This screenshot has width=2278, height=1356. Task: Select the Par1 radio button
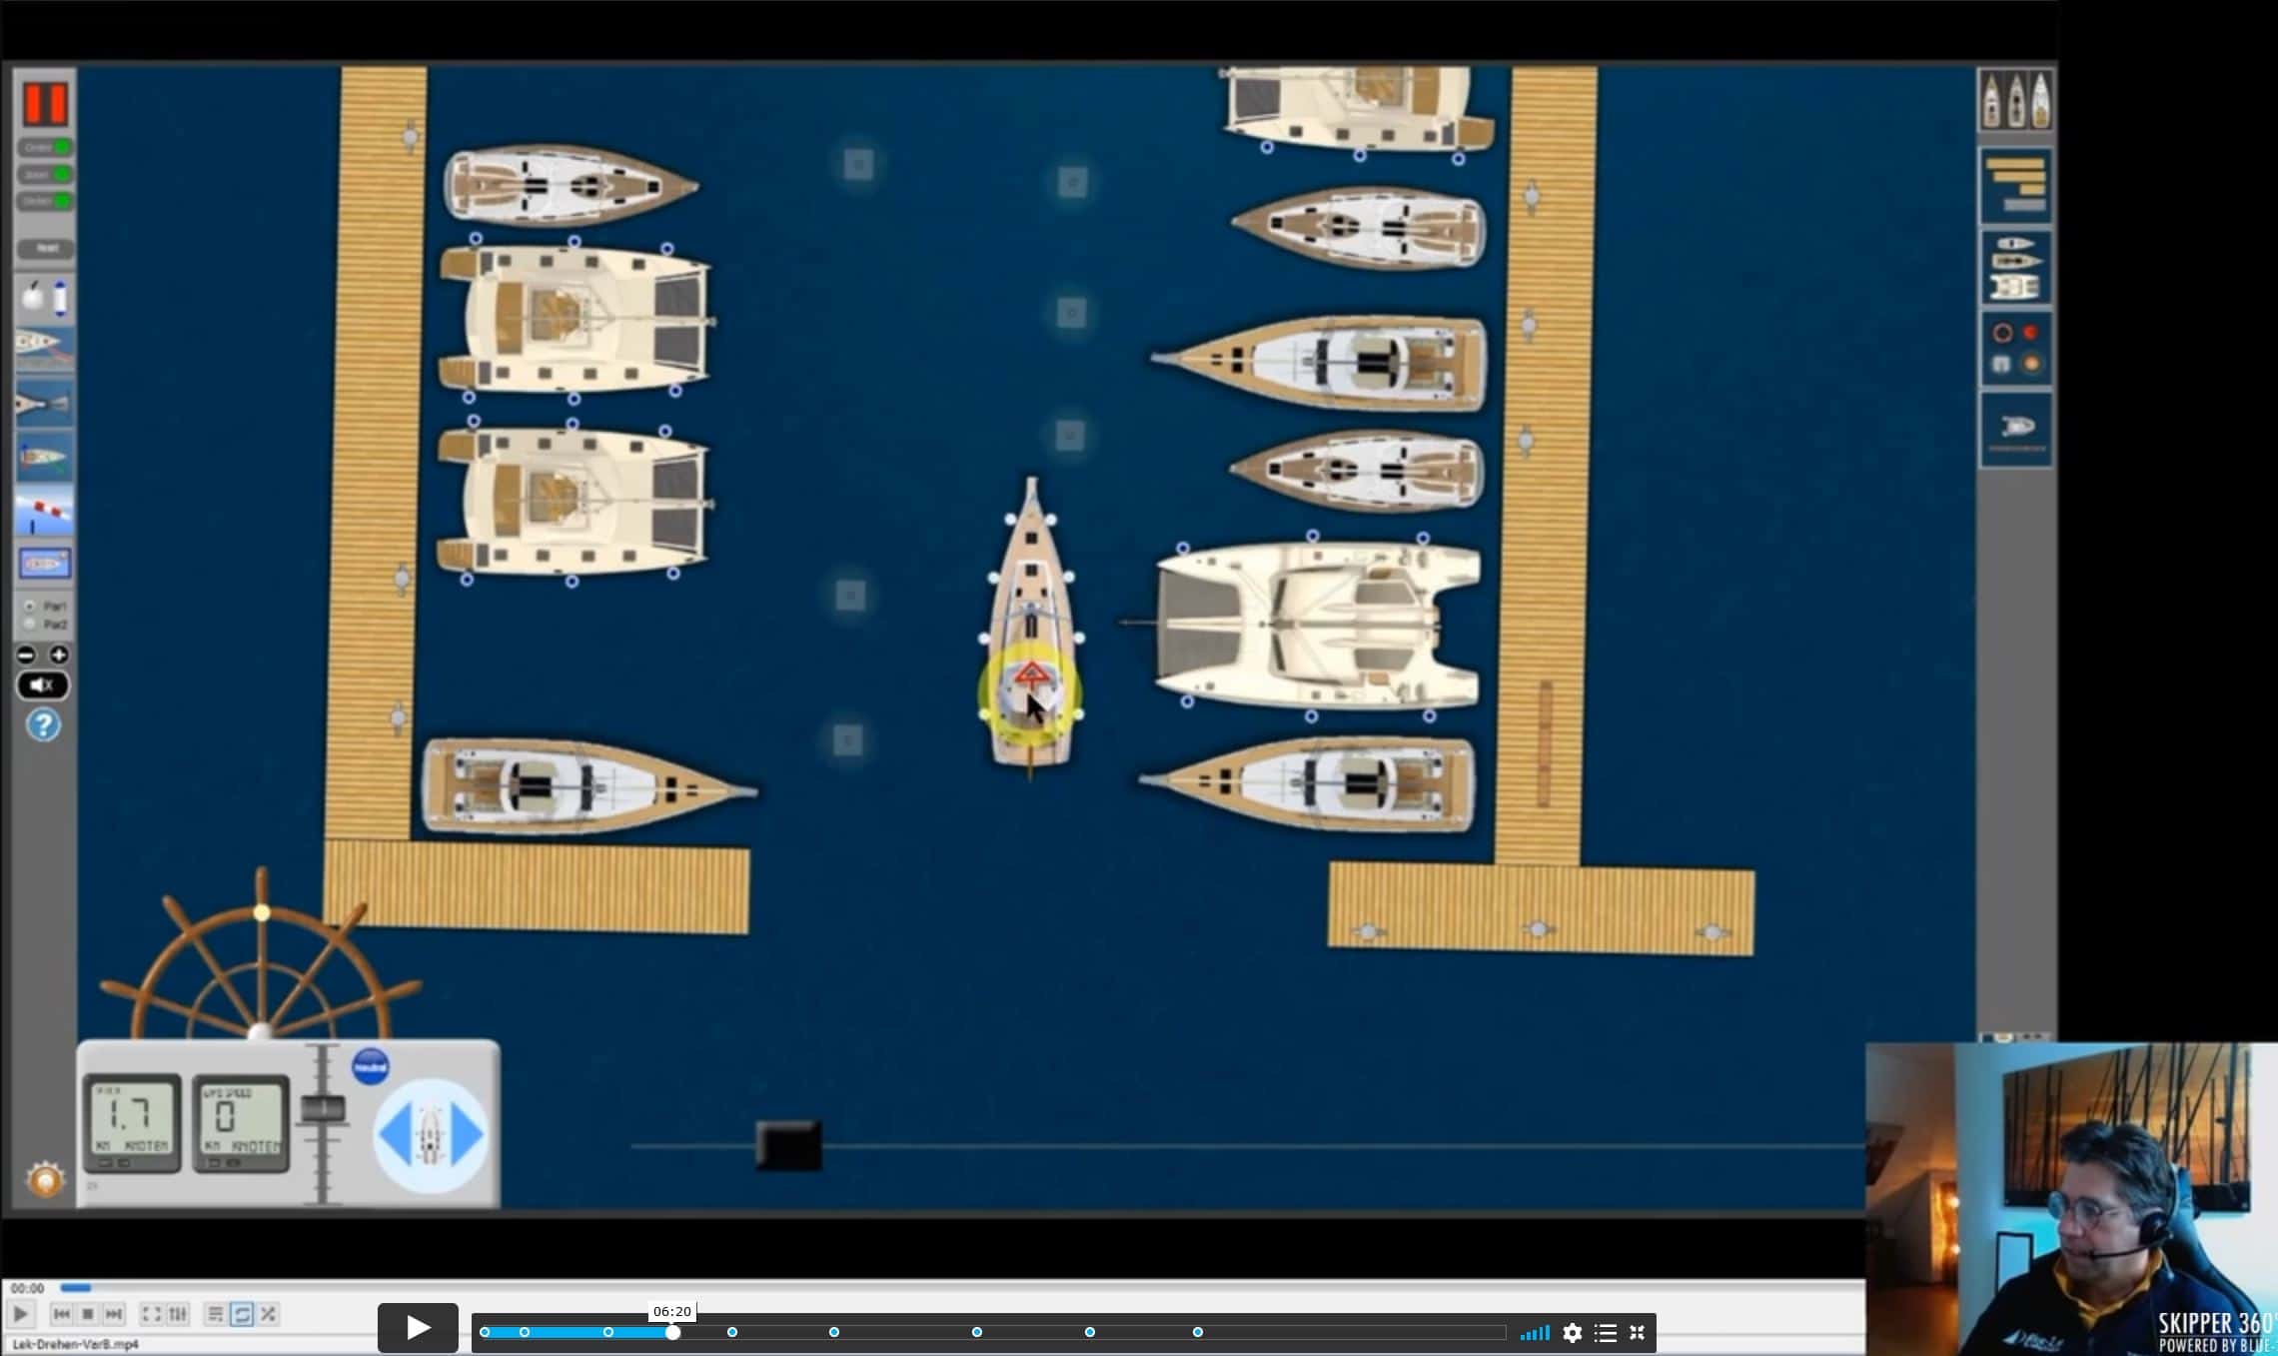click(x=30, y=607)
